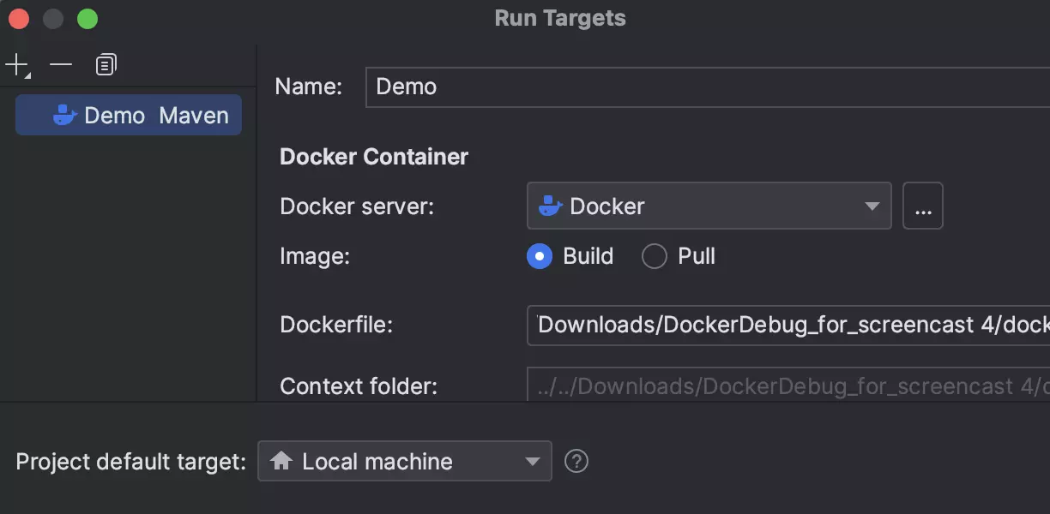Choose the Pull image radio option
This screenshot has width=1050, height=514.
click(655, 256)
